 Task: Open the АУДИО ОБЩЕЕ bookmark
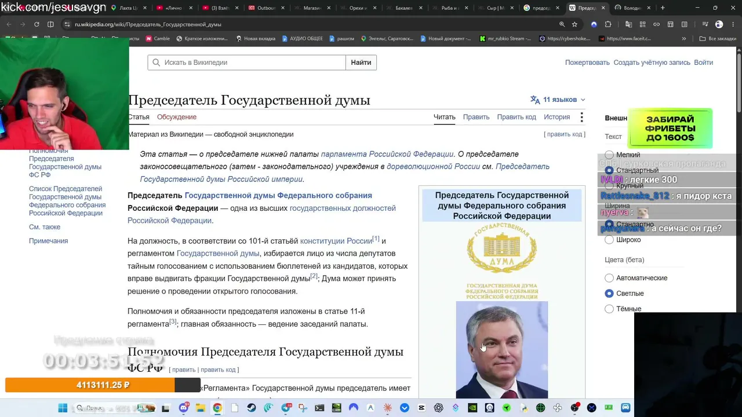point(302,39)
